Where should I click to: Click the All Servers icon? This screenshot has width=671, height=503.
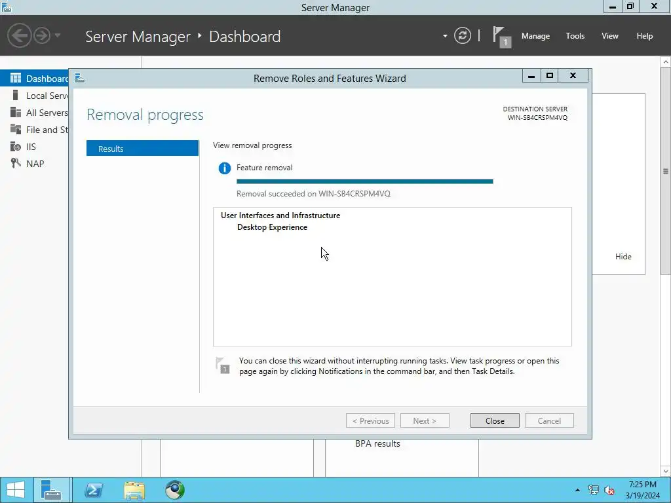pos(16,112)
